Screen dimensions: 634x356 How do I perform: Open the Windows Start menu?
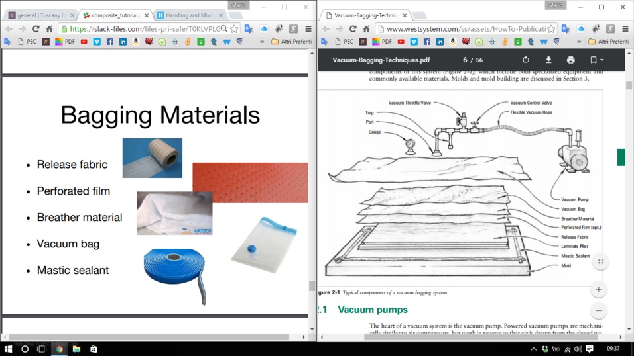(x=8, y=349)
